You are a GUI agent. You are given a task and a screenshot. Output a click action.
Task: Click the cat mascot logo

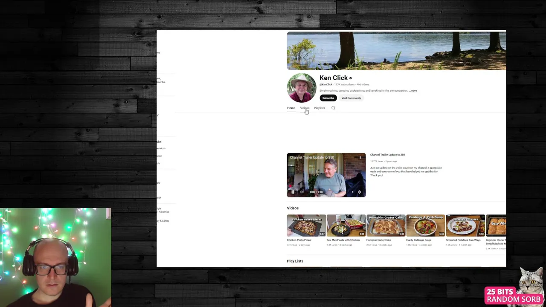(x=531, y=281)
